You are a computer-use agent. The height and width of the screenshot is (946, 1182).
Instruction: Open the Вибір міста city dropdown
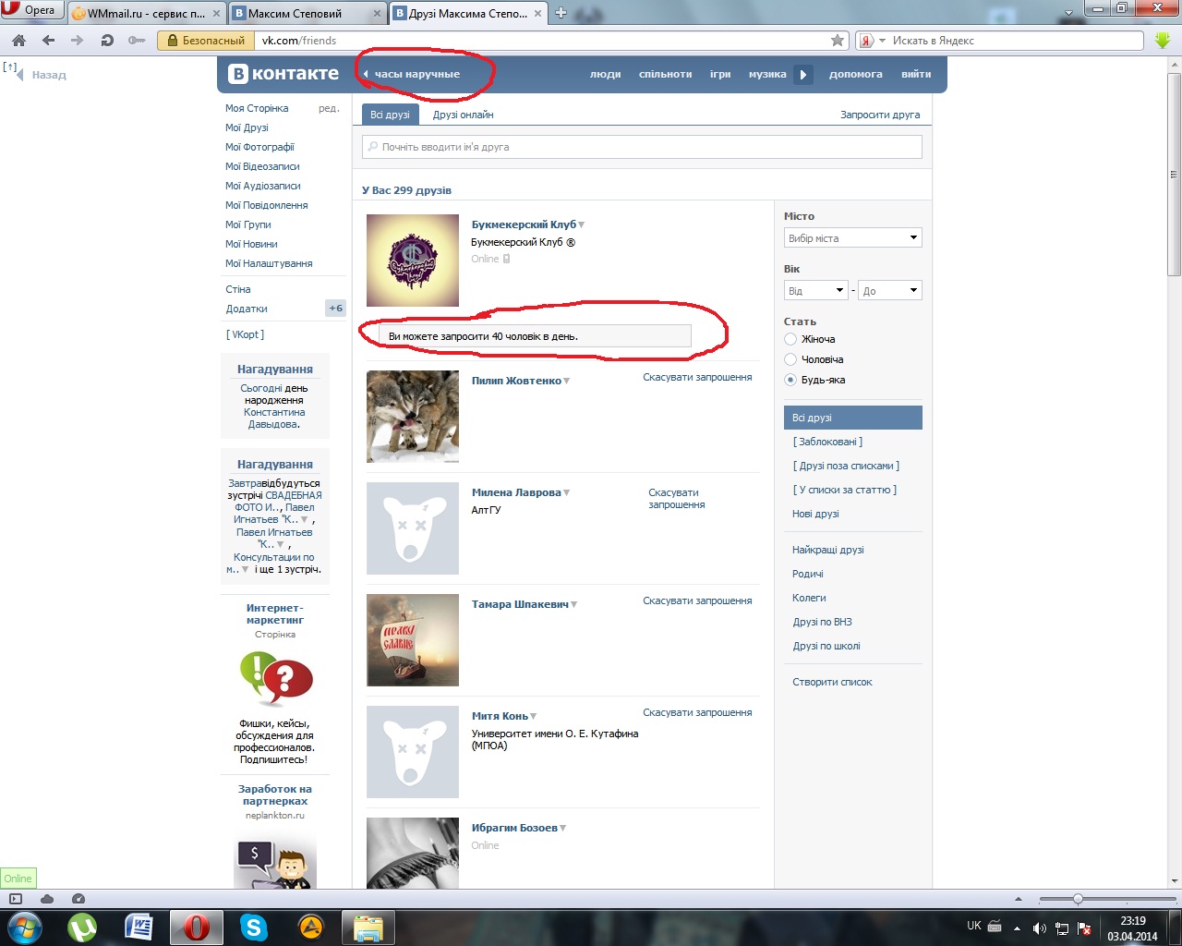click(x=853, y=238)
